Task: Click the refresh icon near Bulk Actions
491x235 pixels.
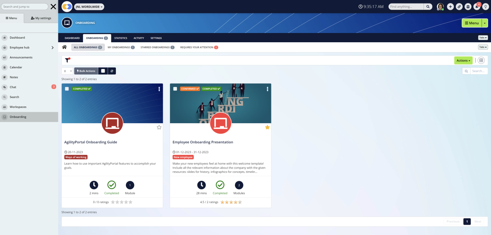Action: pos(111,71)
